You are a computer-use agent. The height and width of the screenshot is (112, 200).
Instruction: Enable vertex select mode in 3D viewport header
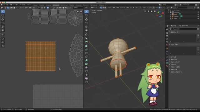(x=101, y=7)
